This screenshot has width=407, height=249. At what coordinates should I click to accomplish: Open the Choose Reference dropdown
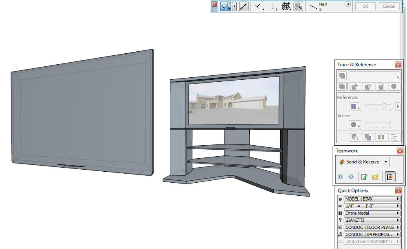(x=374, y=76)
